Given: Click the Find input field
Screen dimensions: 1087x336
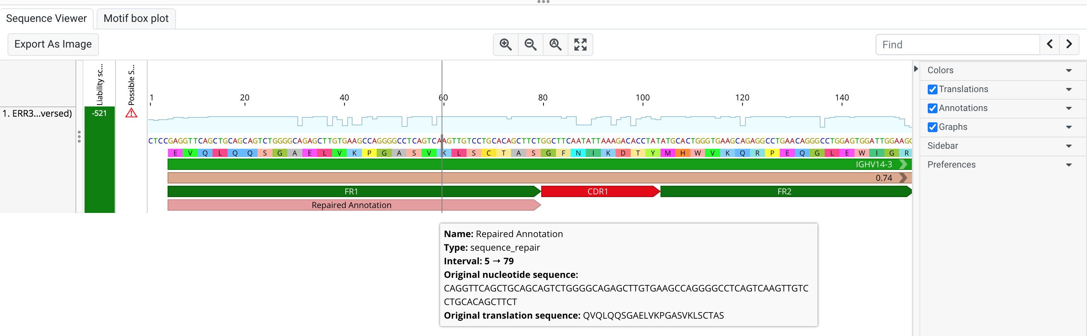Looking at the screenshot, I should point(958,45).
